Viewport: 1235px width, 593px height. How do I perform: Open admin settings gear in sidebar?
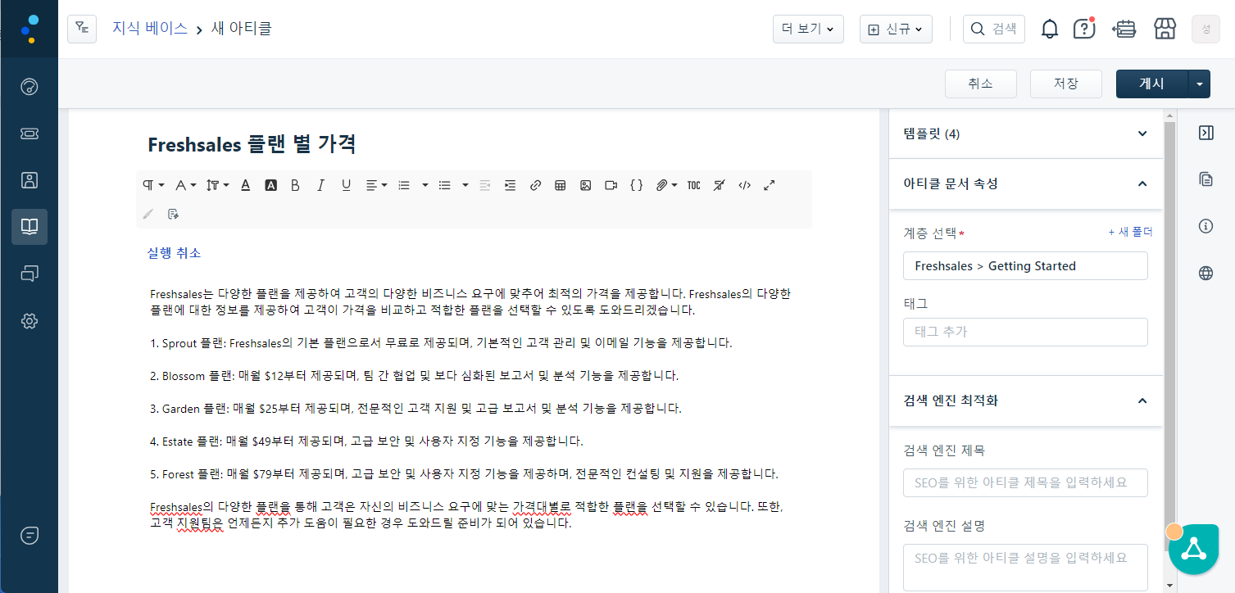pos(29,321)
